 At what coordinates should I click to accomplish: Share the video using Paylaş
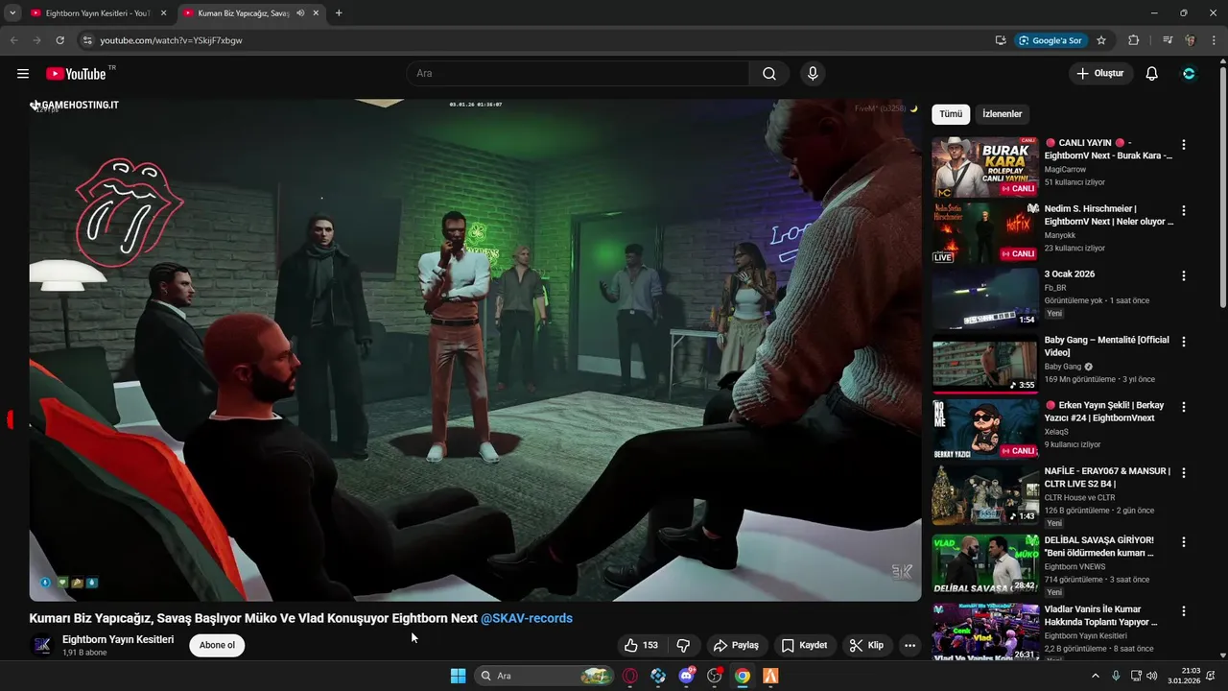point(736,645)
